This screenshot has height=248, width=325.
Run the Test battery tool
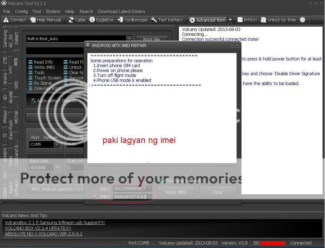click(167, 20)
